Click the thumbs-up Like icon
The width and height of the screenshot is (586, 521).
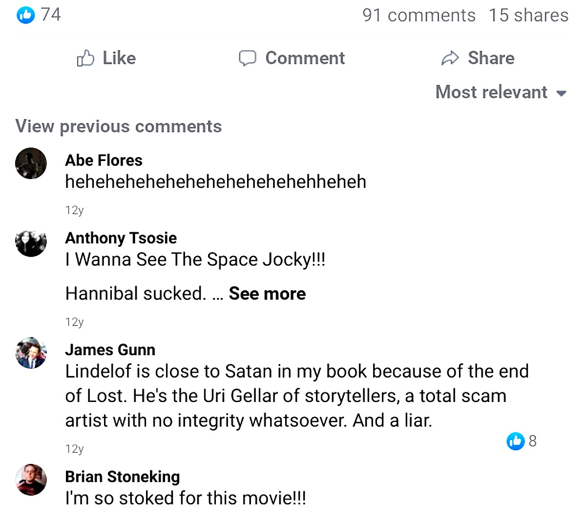(x=85, y=58)
